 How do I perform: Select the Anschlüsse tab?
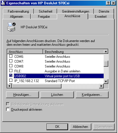(72, 16)
